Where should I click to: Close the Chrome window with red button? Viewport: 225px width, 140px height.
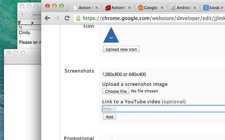(x=47, y=6)
